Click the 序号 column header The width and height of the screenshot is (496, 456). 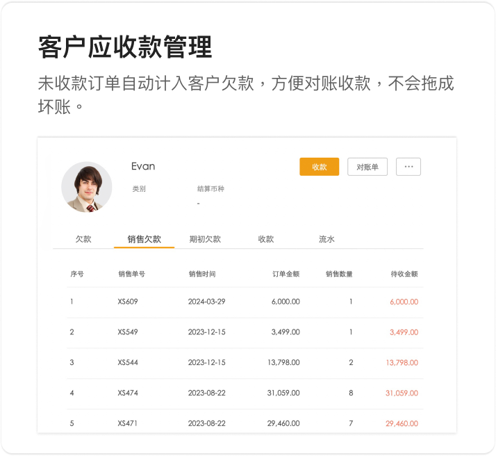pos(77,274)
